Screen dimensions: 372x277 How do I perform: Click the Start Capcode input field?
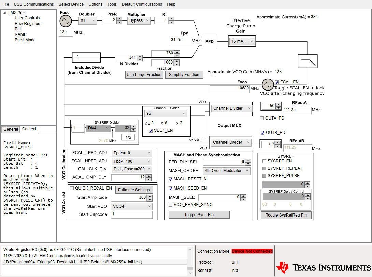click(132, 214)
